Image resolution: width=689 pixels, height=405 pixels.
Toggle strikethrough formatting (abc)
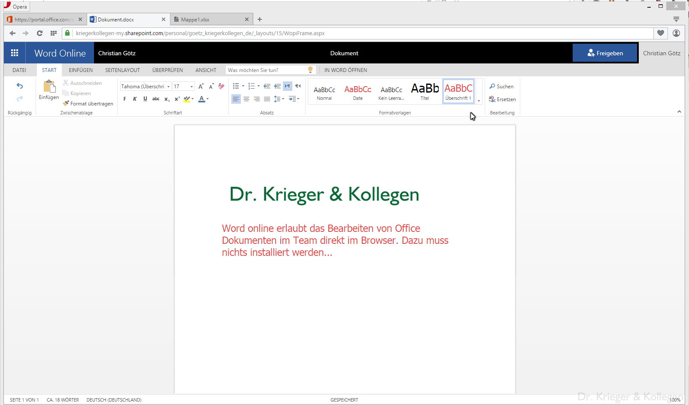point(156,99)
